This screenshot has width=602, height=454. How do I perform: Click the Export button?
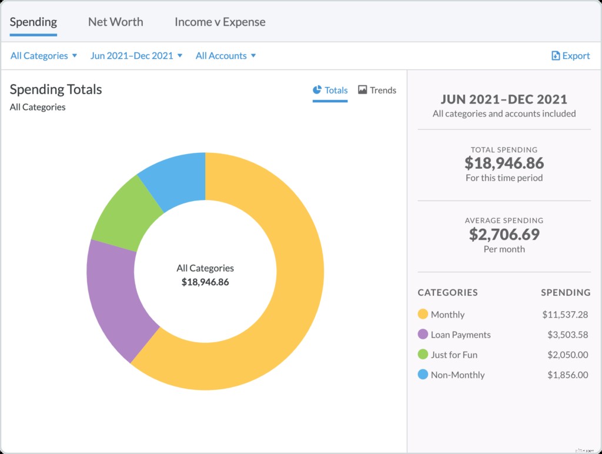571,55
